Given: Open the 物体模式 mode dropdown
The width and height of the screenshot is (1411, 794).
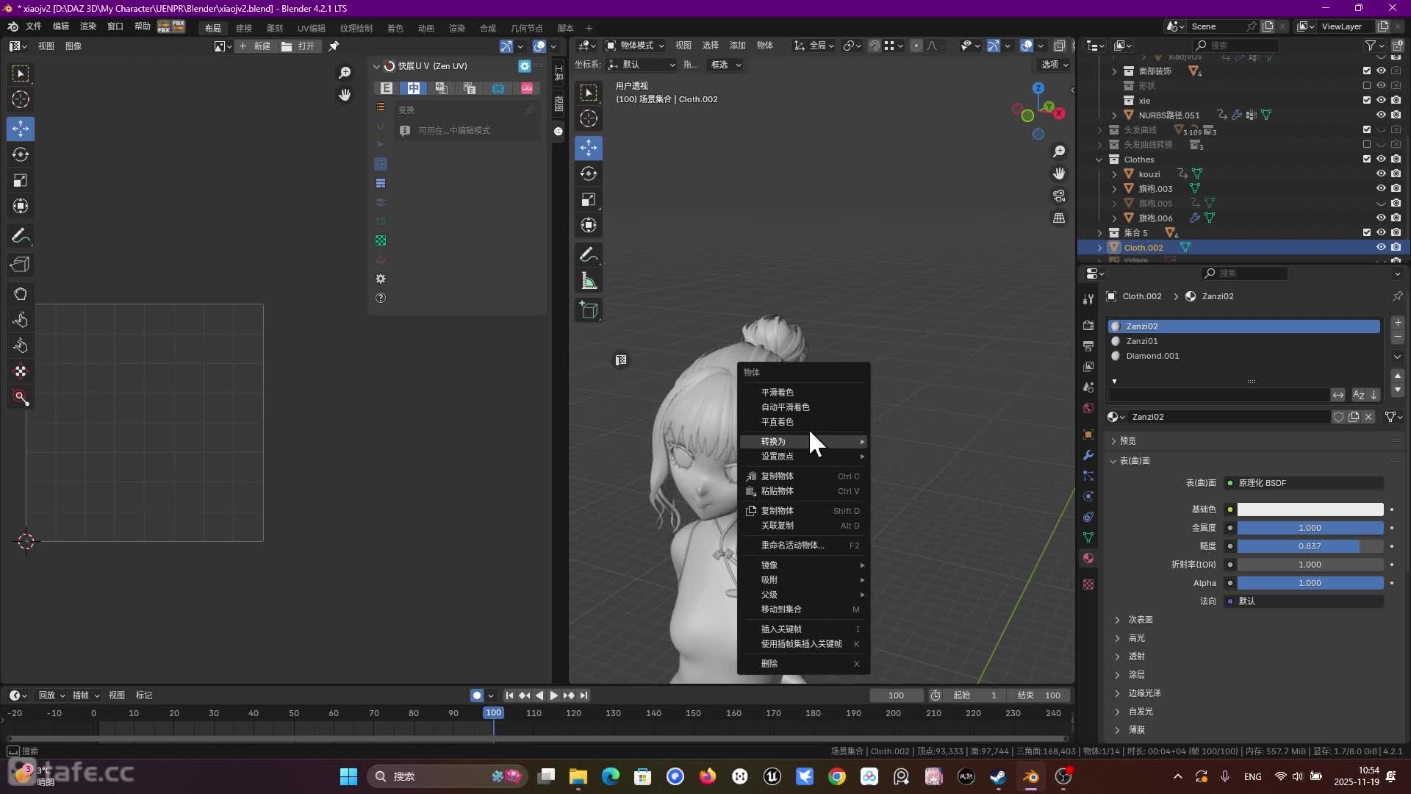Looking at the screenshot, I should point(635,46).
